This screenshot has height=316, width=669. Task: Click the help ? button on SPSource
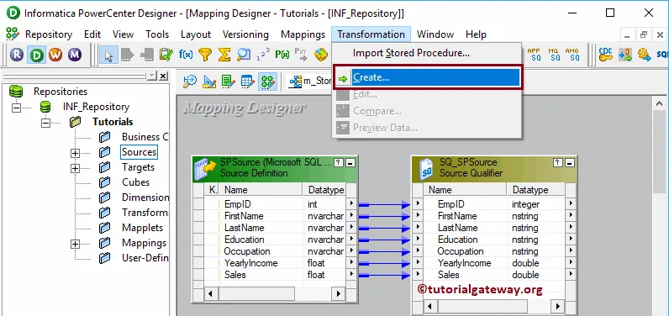click(x=339, y=162)
